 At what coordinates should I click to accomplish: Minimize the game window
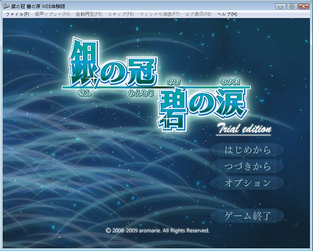coord(280,7)
